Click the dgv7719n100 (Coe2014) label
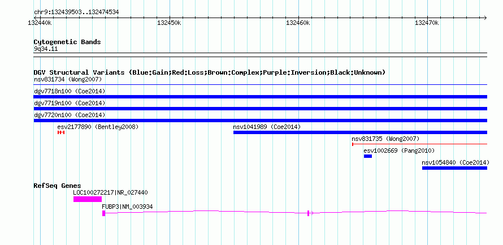 coord(70,103)
